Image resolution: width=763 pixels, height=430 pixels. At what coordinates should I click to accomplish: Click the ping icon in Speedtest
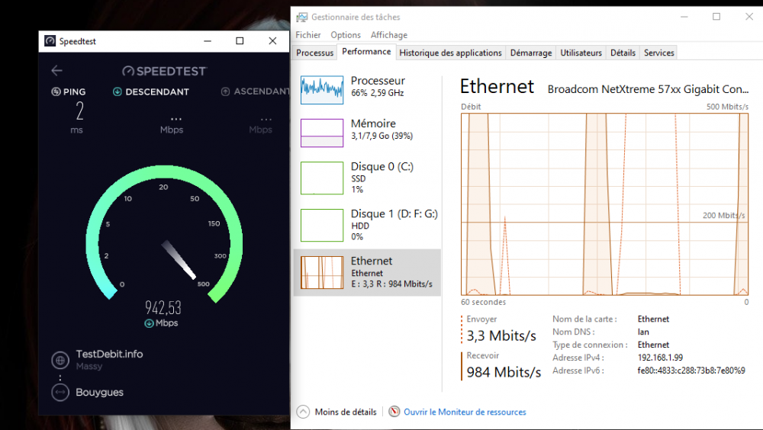click(x=56, y=92)
